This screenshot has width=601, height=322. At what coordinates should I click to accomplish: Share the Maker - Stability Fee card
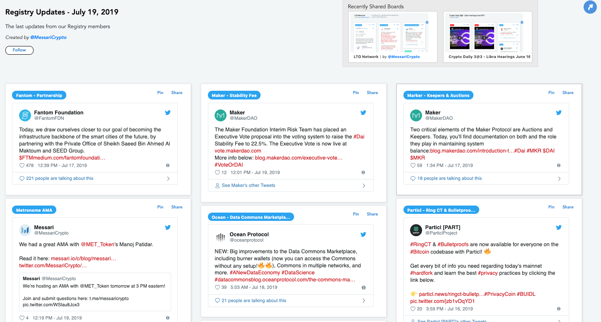(x=372, y=93)
